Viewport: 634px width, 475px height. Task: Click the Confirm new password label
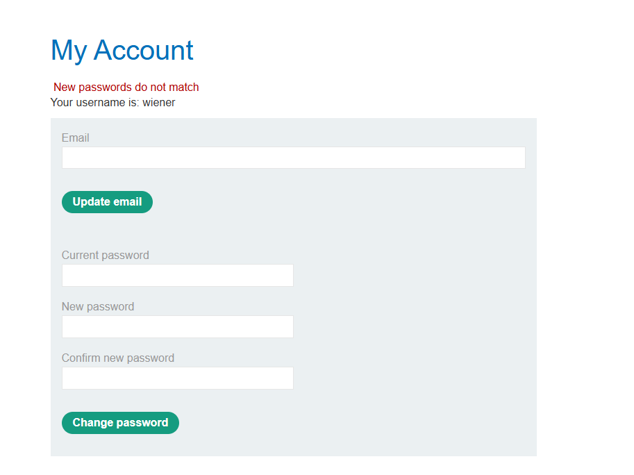point(118,358)
